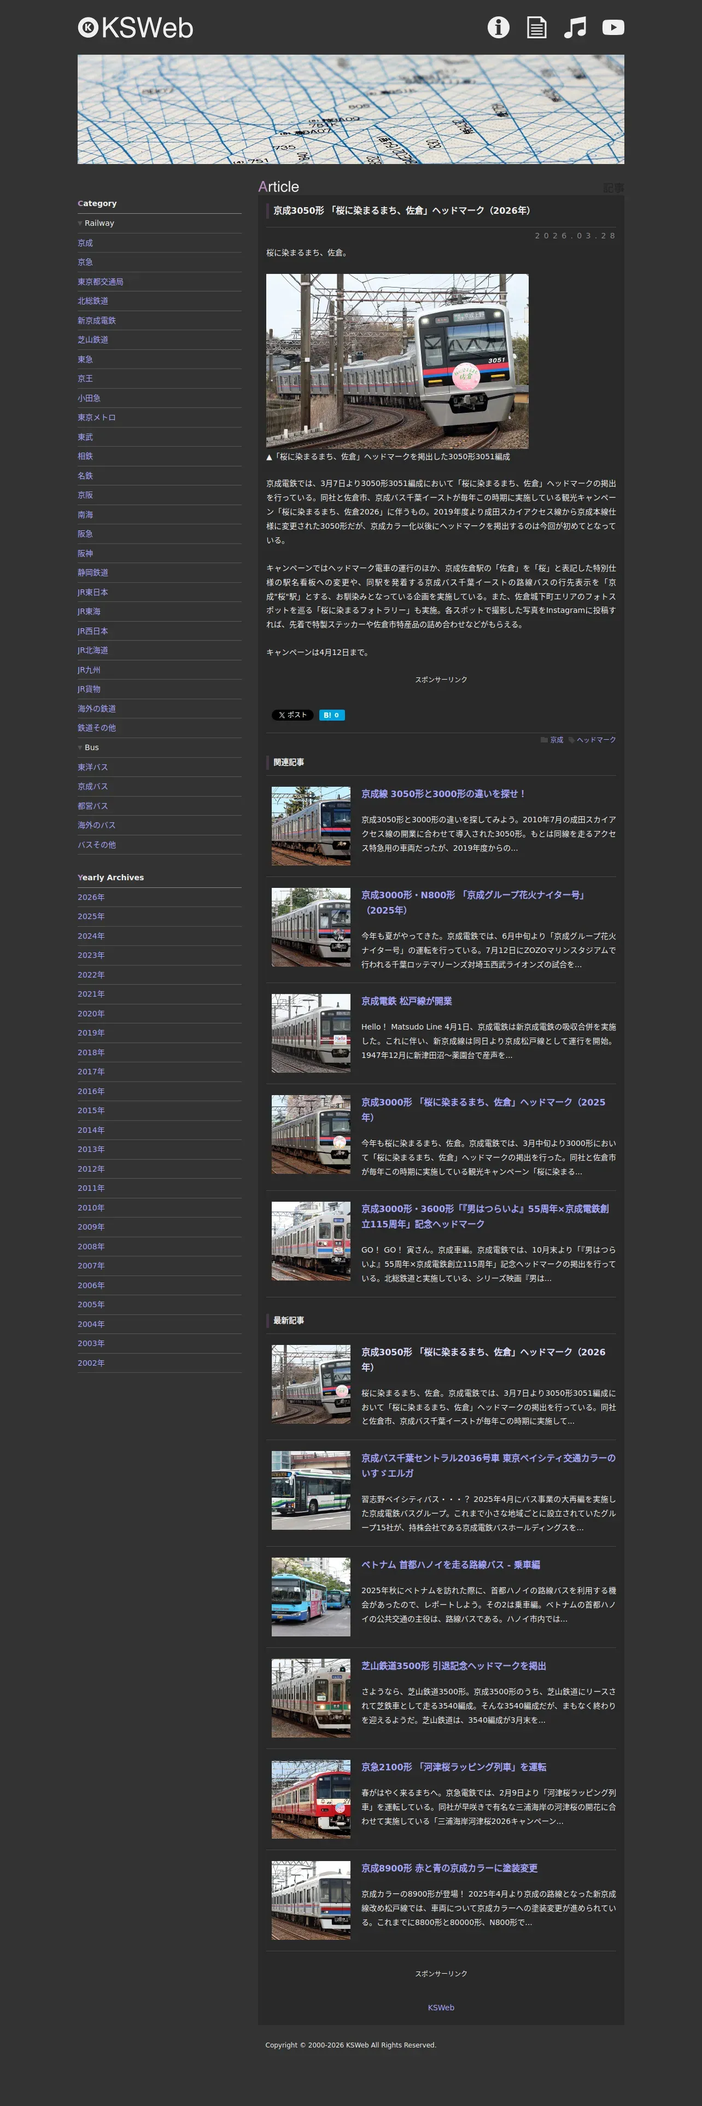Open the 海外のバス category

[96, 826]
